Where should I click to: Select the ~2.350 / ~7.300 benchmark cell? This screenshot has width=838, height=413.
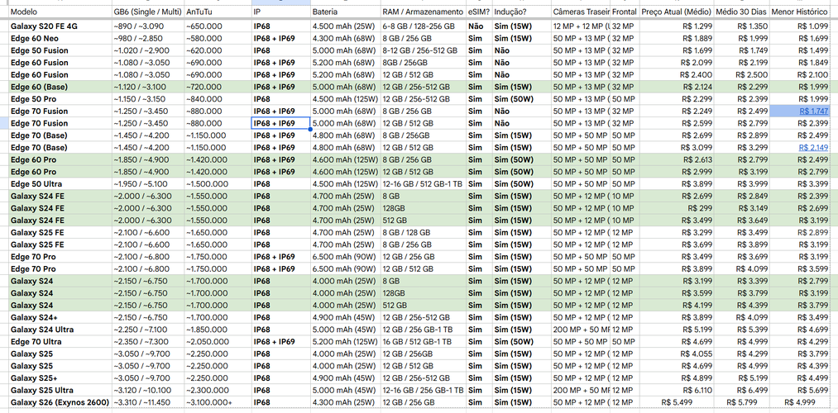pos(147,341)
